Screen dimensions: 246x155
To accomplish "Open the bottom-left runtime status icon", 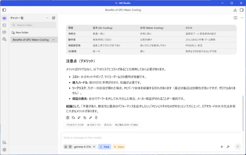I will [5, 142].
